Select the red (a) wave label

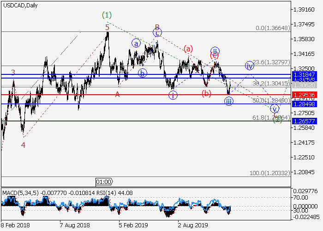pos(188,48)
